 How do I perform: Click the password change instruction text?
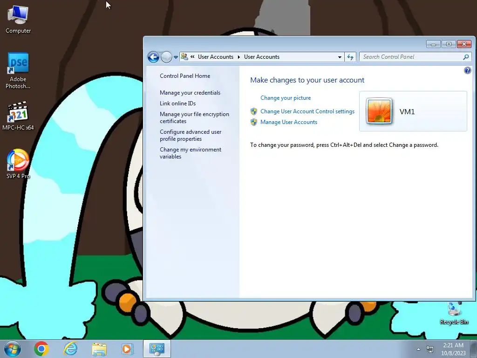[344, 145]
